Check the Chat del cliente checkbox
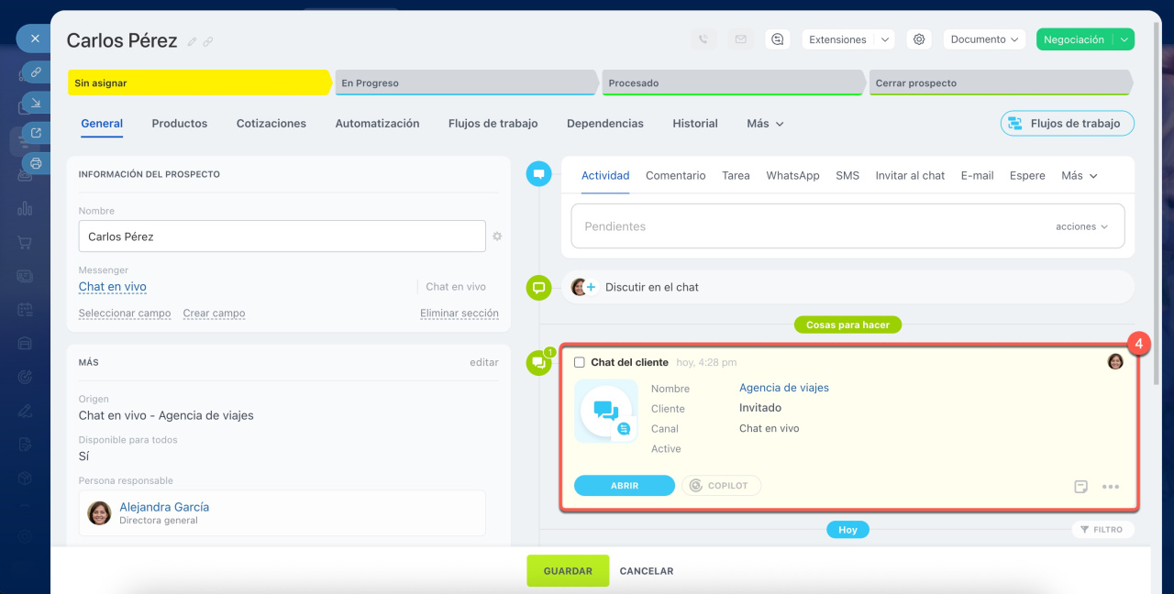Screen dimensions: 1174x594 (x=580, y=363)
